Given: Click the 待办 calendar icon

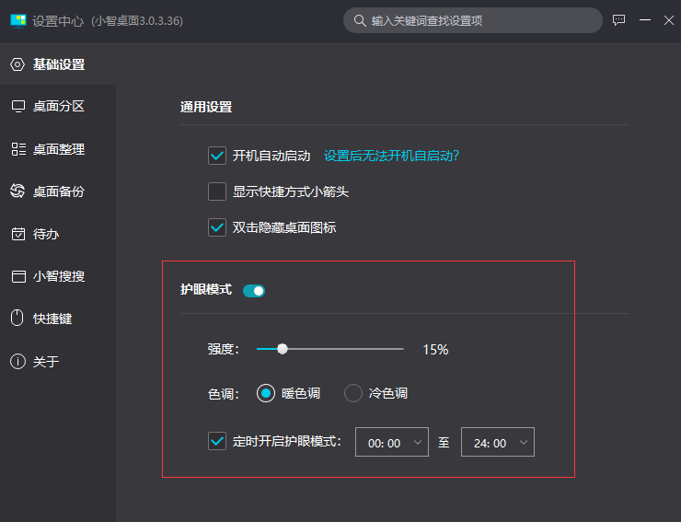Looking at the screenshot, I should [x=17, y=234].
